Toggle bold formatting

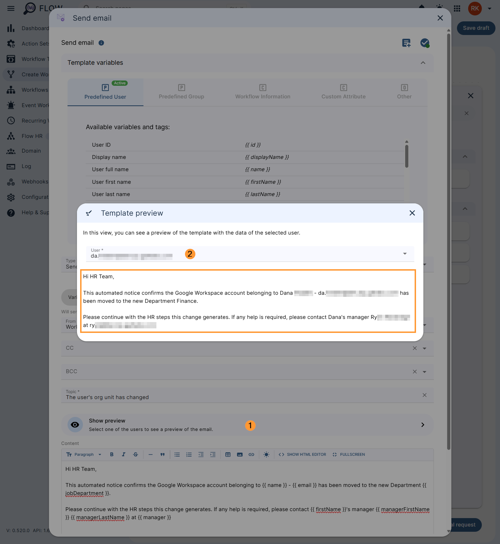click(112, 454)
